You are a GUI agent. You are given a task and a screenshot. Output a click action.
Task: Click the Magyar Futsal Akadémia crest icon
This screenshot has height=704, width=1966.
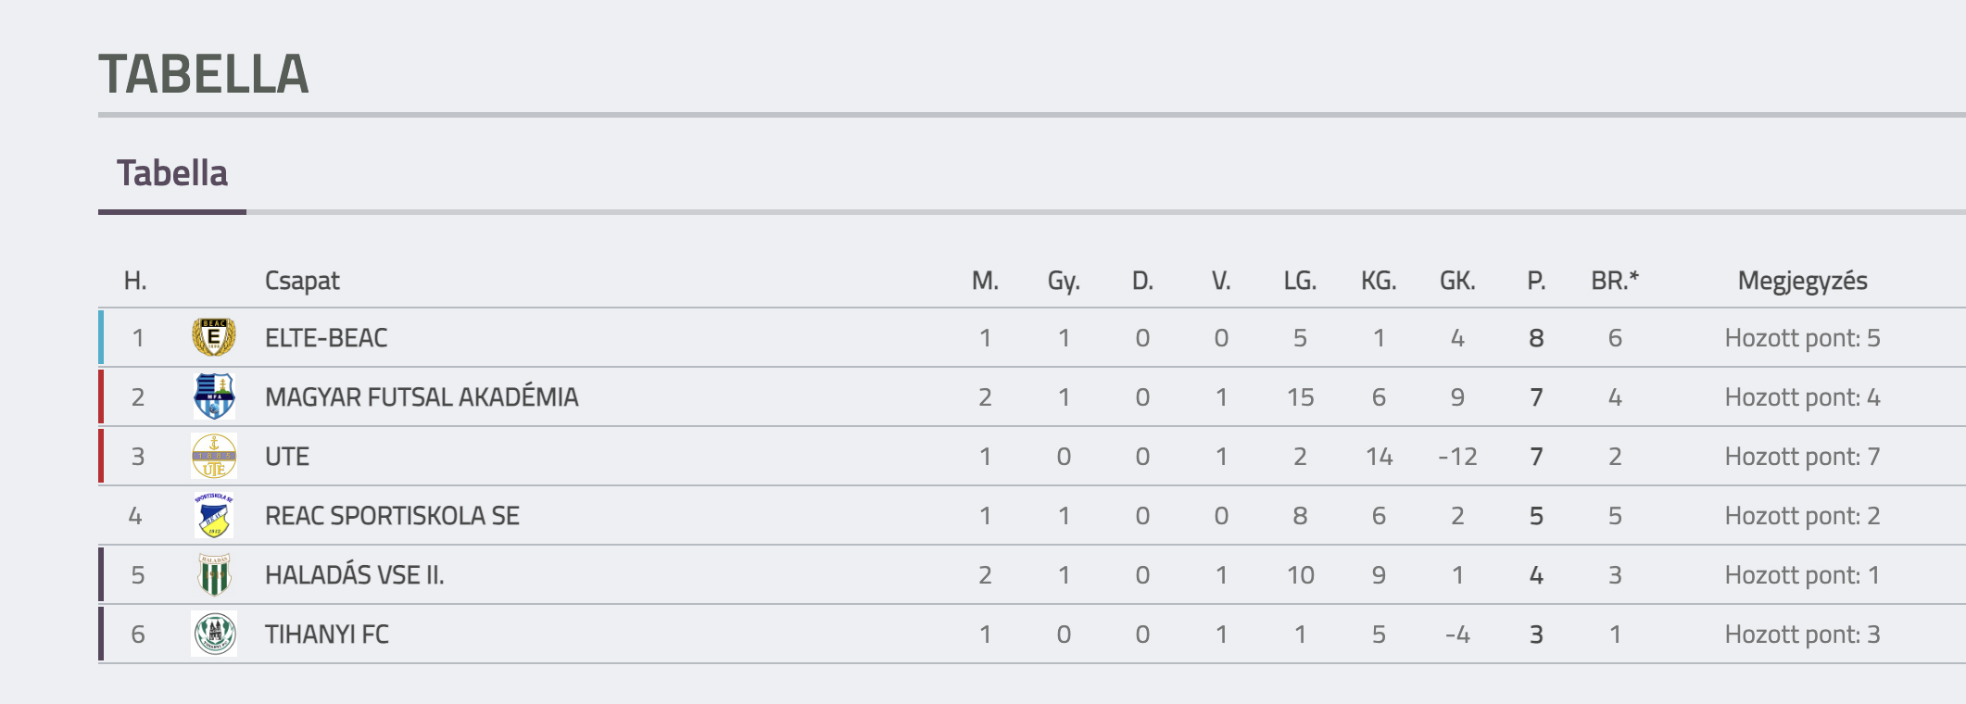(x=214, y=396)
